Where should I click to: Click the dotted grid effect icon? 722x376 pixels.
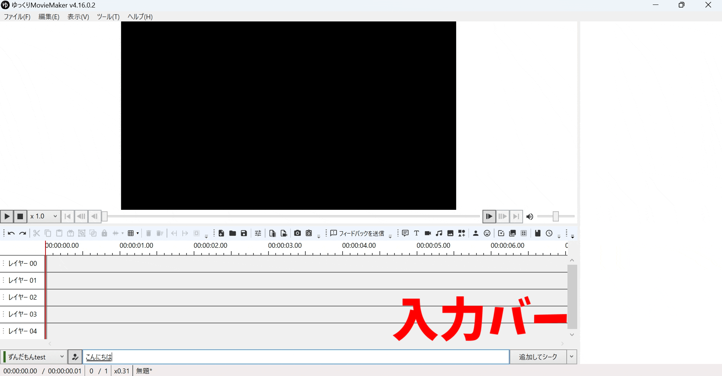[x=524, y=233]
